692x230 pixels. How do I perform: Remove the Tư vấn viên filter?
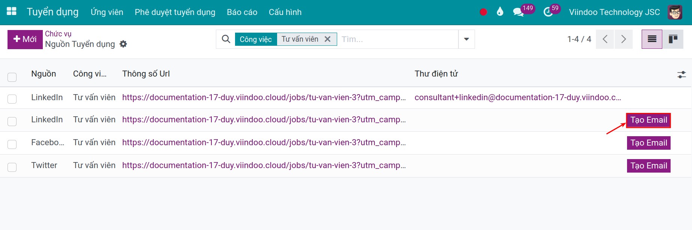click(327, 39)
